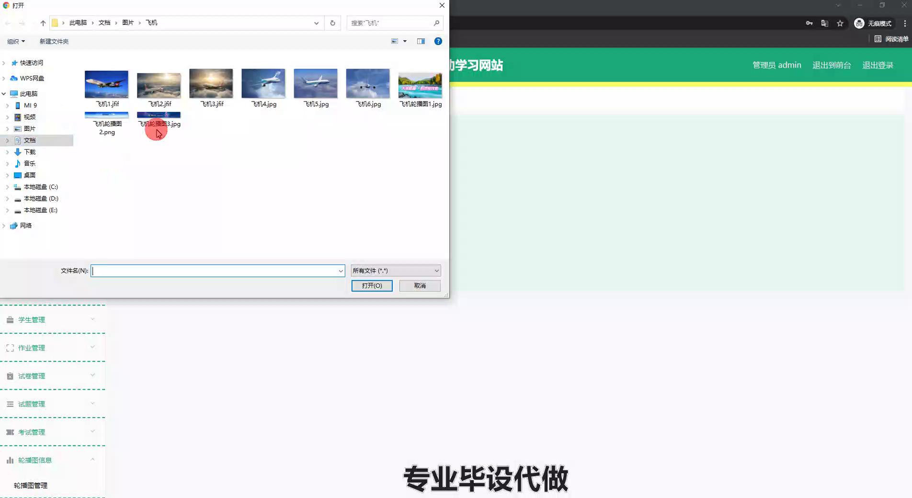Click the 文件名 input field

point(216,271)
